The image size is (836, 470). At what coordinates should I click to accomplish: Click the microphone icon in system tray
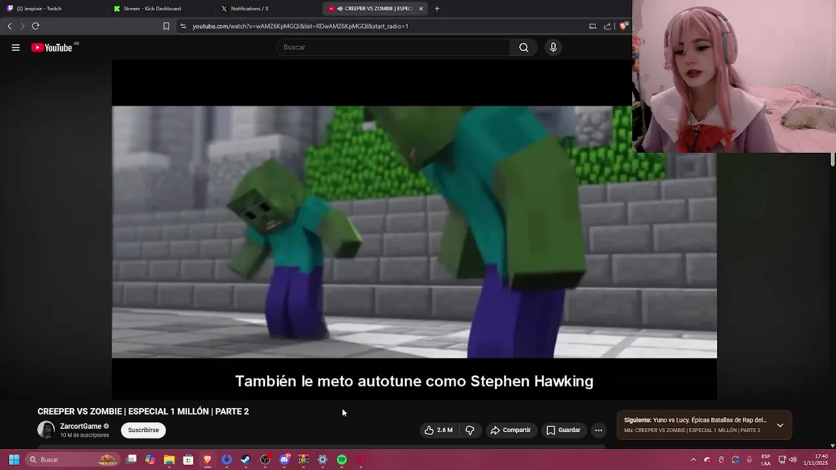749,460
